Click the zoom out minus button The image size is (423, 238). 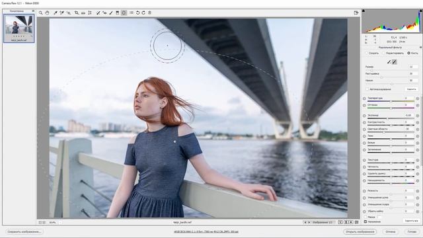pos(40,222)
